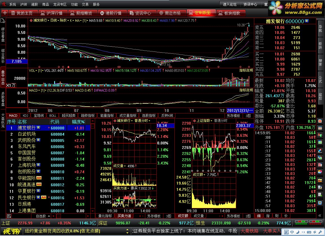Screen dimensions: 325x236
Task: Click 另存模板 next to indicator tabs
Action: pos(233,116)
